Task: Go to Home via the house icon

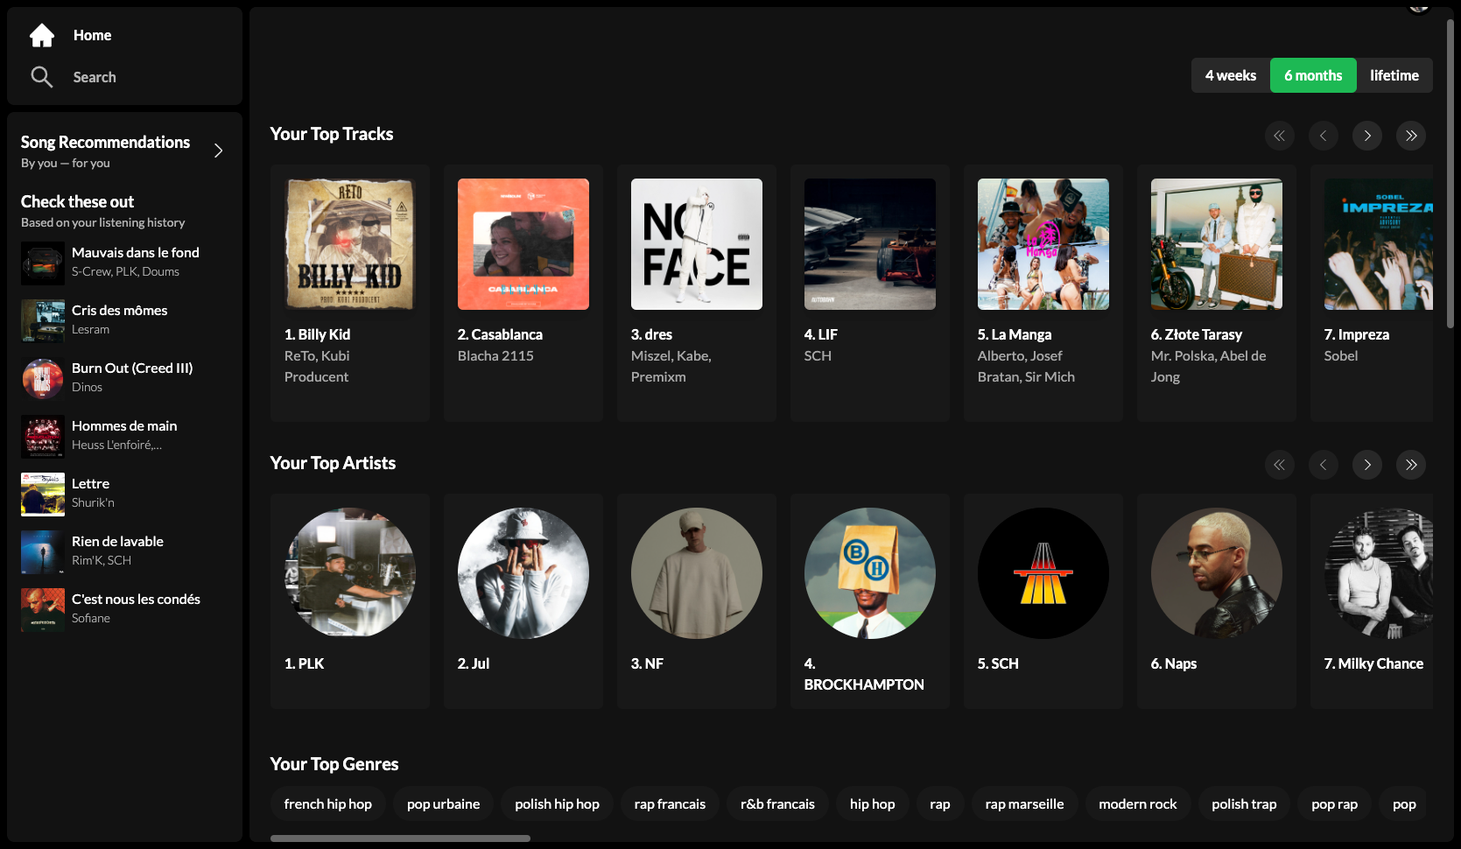Action: pos(42,35)
